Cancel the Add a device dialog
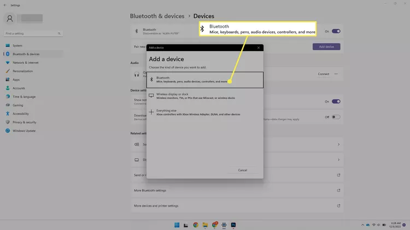This screenshot has width=410, height=230. (242, 170)
